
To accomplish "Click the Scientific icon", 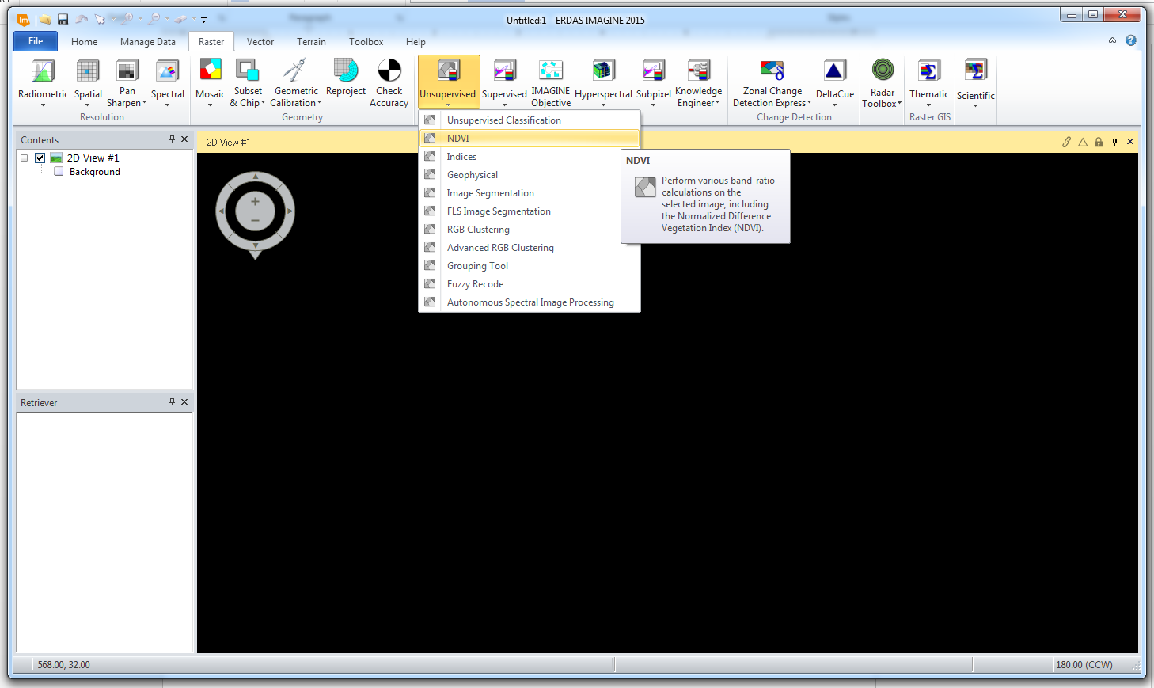I will pyautogui.click(x=975, y=71).
